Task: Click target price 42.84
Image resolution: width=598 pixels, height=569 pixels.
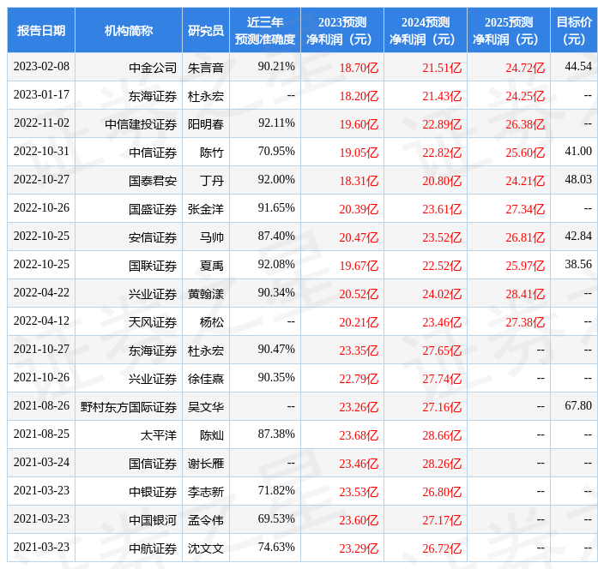Action: coord(578,237)
